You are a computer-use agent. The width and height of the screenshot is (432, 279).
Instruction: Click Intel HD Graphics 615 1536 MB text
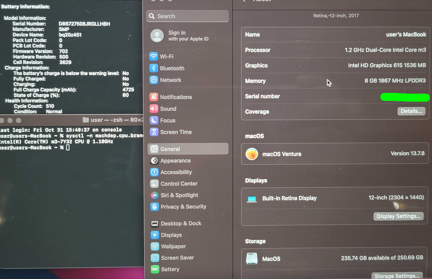pyautogui.click(x=387, y=65)
